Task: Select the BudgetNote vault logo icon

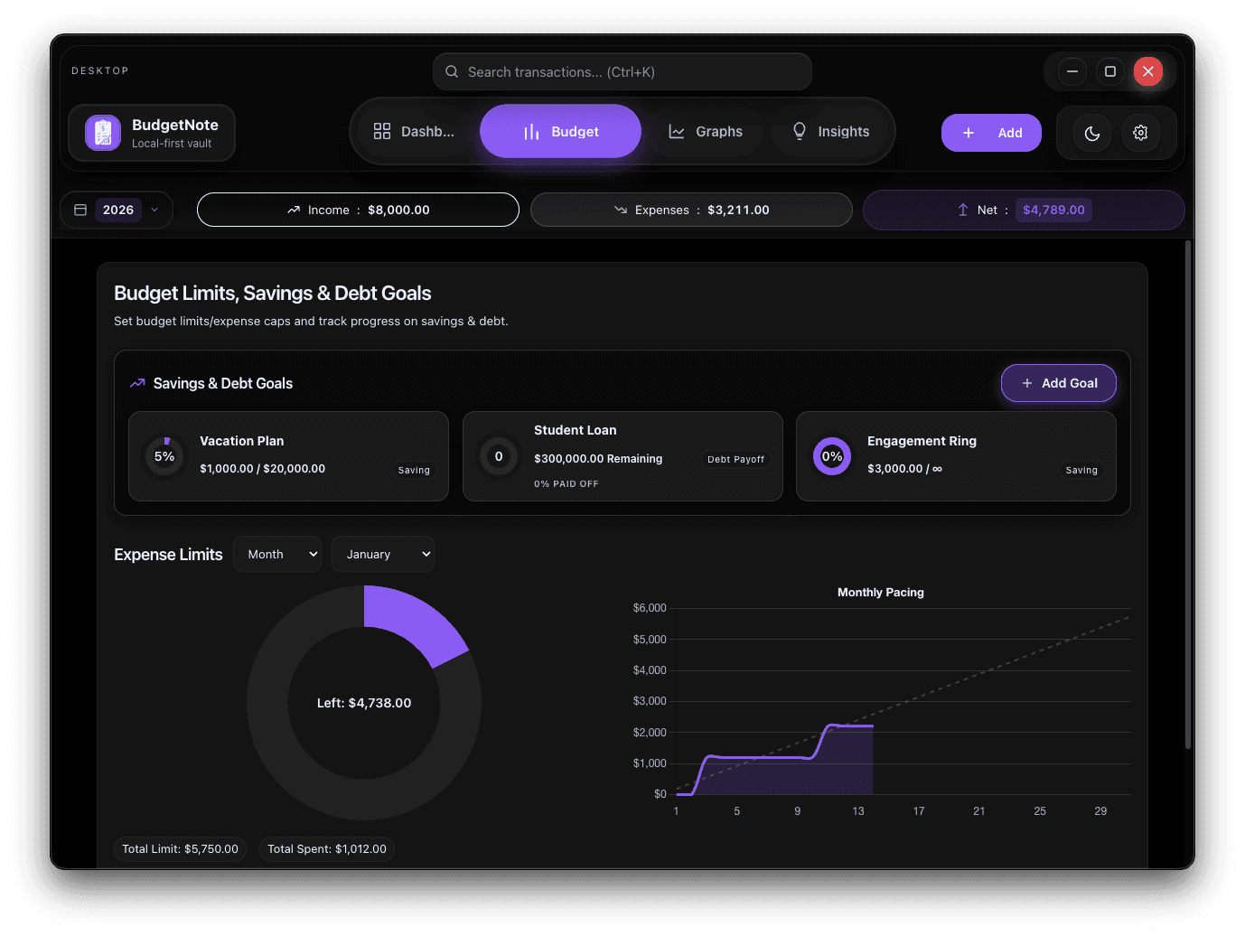Action: (102, 132)
